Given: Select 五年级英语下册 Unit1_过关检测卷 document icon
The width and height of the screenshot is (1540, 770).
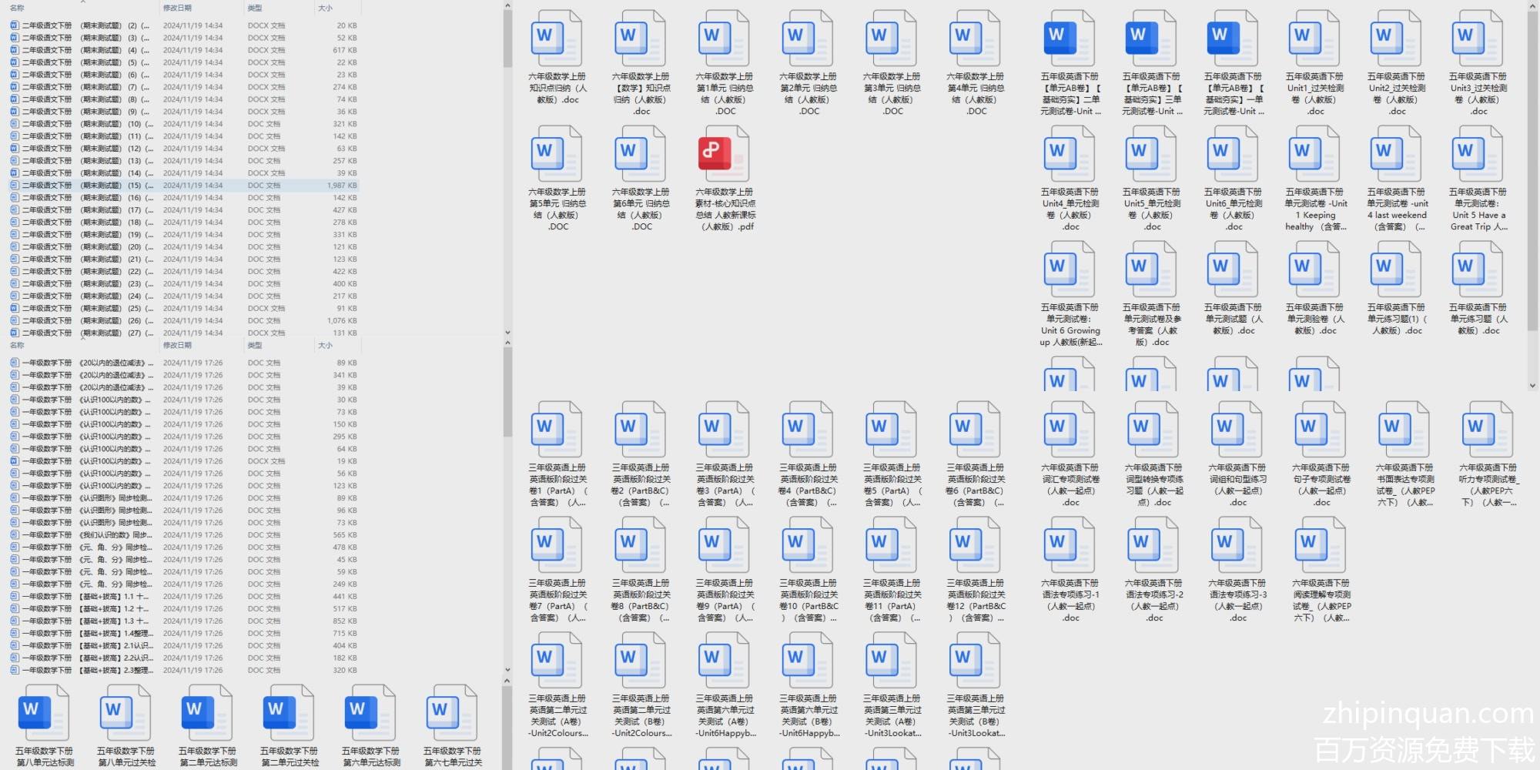Looking at the screenshot, I should click(1314, 38).
